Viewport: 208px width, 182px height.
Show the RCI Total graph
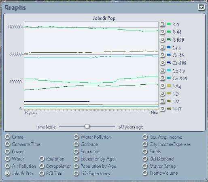click(x=42, y=173)
